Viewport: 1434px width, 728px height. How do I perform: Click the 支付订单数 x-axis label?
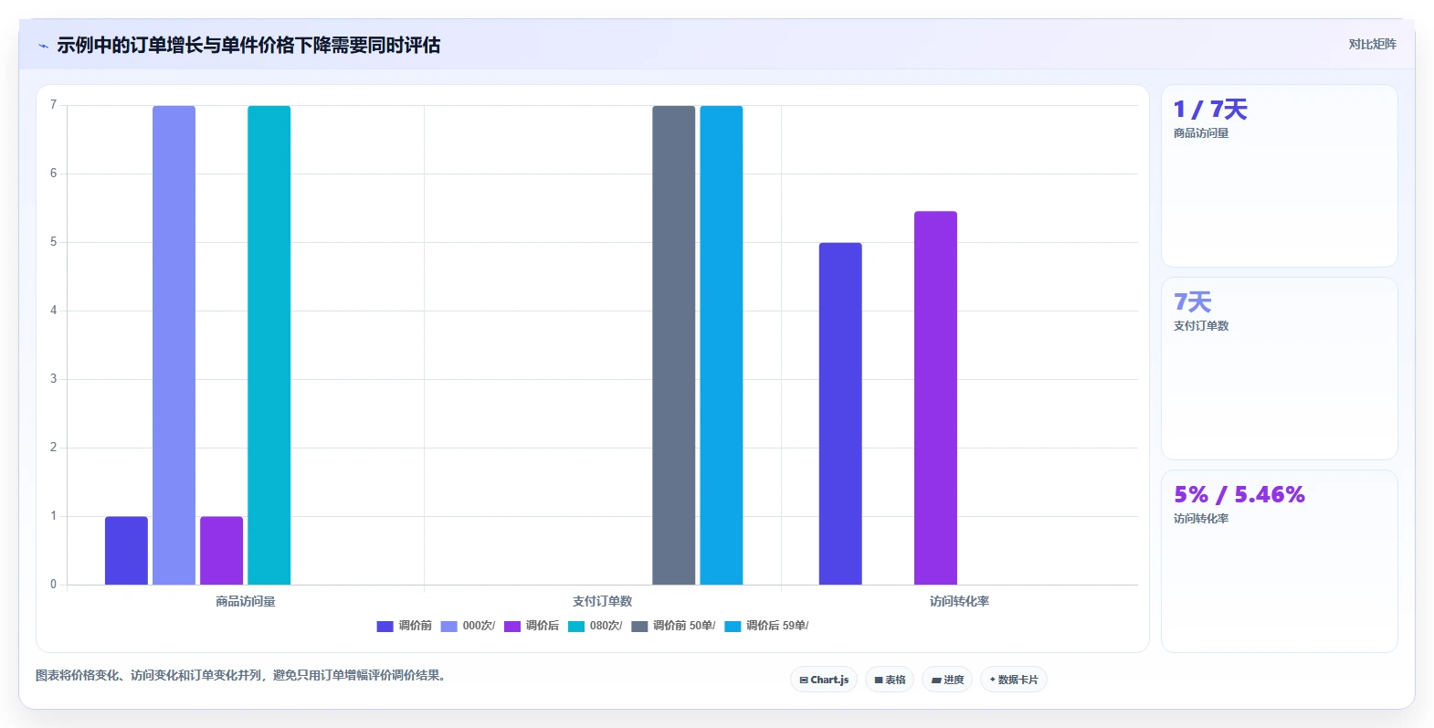pyautogui.click(x=602, y=601)
